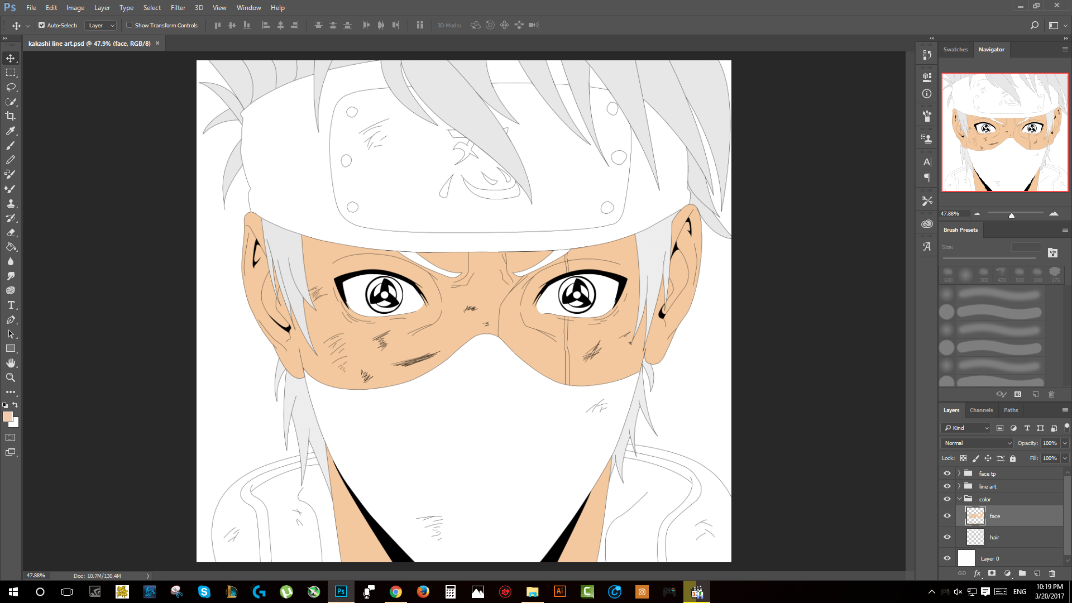Open workspace switcher dropdown
The image size is (1072, 603).
coord(1057,25)
